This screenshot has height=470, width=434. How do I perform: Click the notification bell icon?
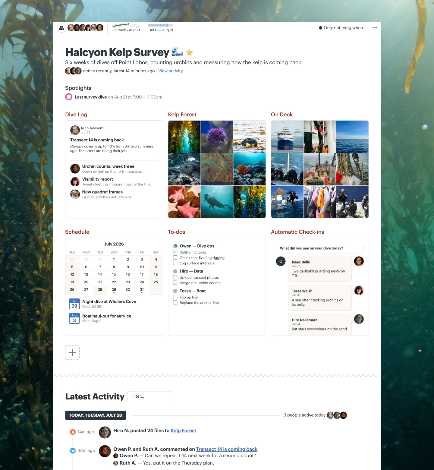(320, 28)
